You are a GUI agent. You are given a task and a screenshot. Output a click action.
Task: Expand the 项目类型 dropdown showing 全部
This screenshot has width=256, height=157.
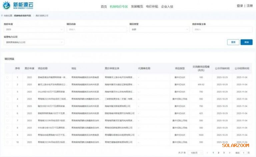click(157, 30)
